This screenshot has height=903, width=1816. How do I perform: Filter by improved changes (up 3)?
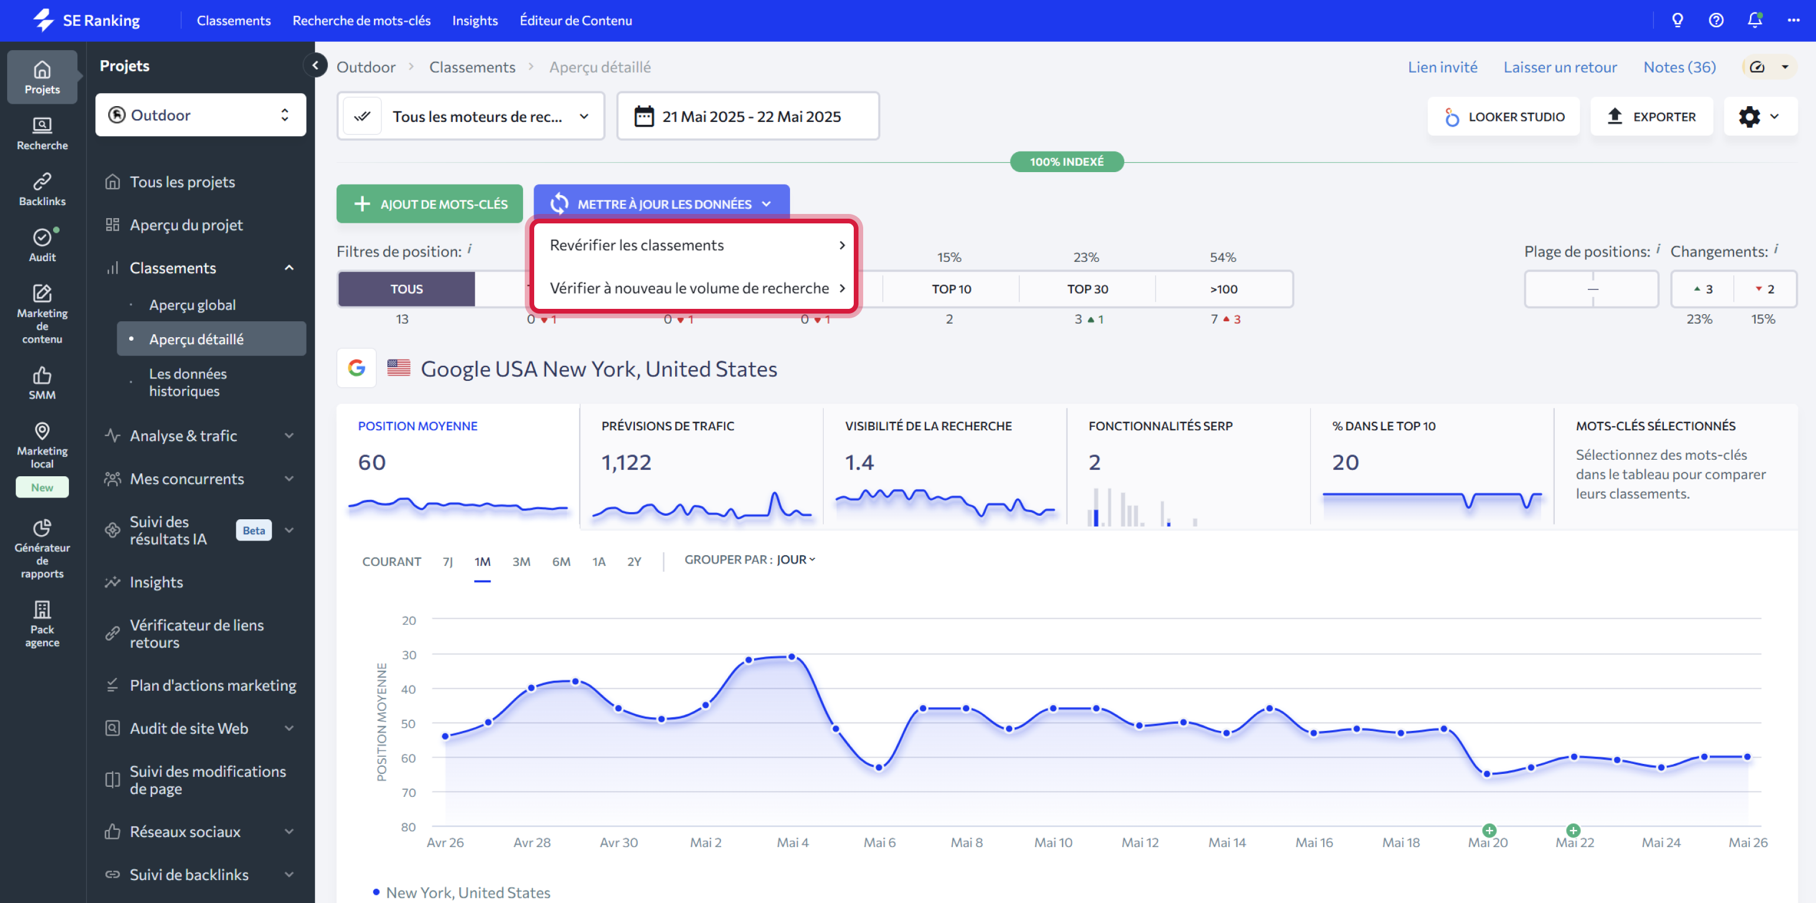(x=1703, y=289)
